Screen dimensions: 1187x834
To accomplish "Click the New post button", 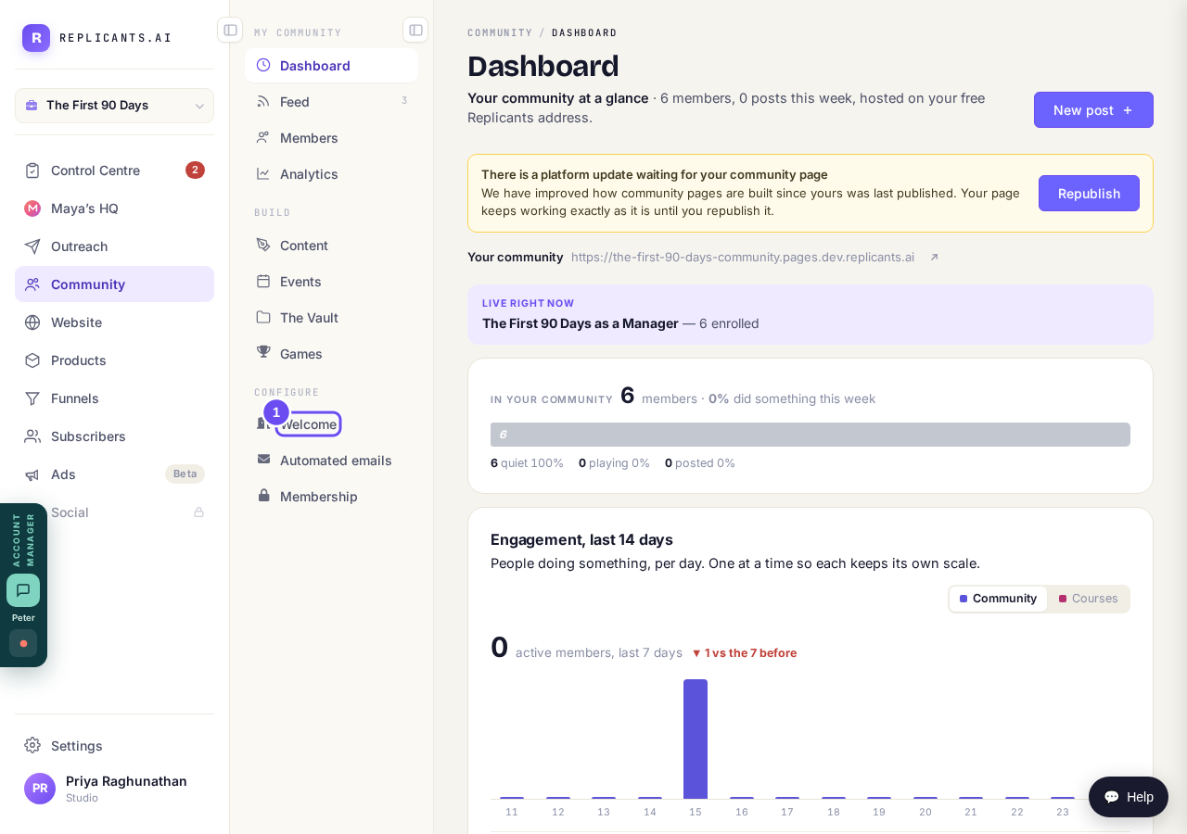I will [1093, 110].
